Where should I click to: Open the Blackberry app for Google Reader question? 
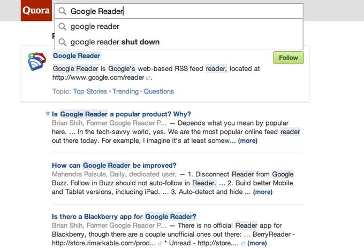coord(124,216)
